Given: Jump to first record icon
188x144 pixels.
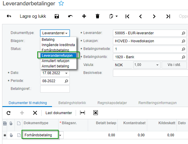Looking at the screenshot, I should 127,16.
